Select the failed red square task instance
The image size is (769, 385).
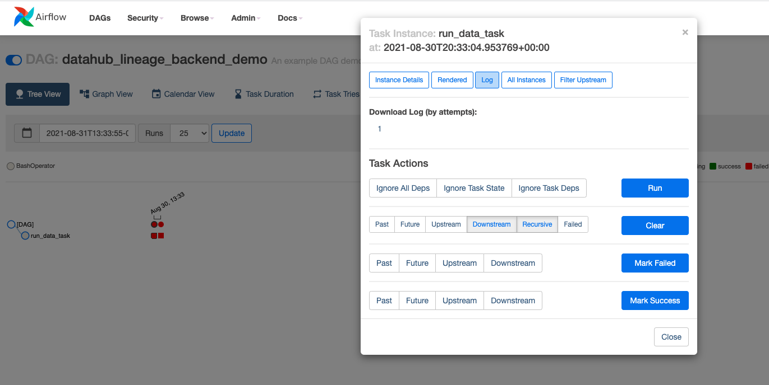[161, 236]
